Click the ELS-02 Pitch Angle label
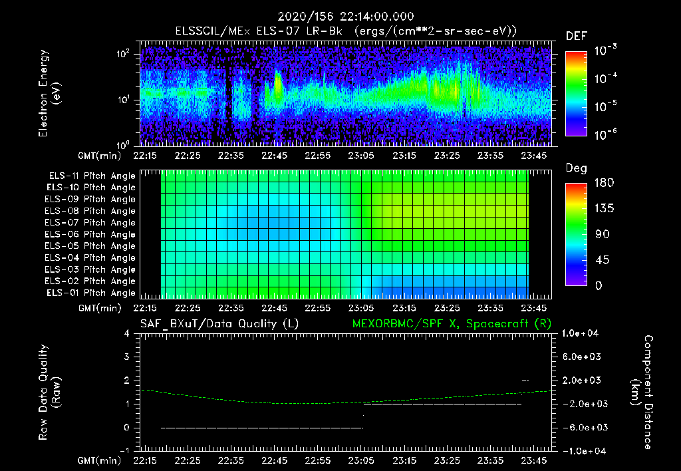Image resolution: width=681 pixels, height=471 pixels. pyautogui.click(x=90, y=281)
